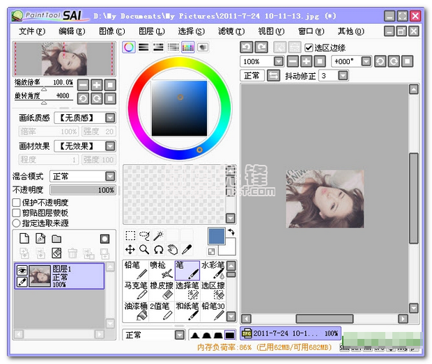Choose the hand pan tool
The width and height of the screenshot is (432, 364).
tap(173, 250)
